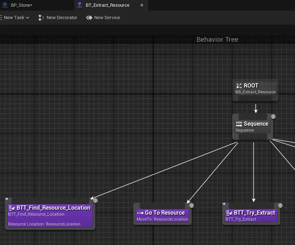Click the Behavior Tree graph title

pos(217,39)
